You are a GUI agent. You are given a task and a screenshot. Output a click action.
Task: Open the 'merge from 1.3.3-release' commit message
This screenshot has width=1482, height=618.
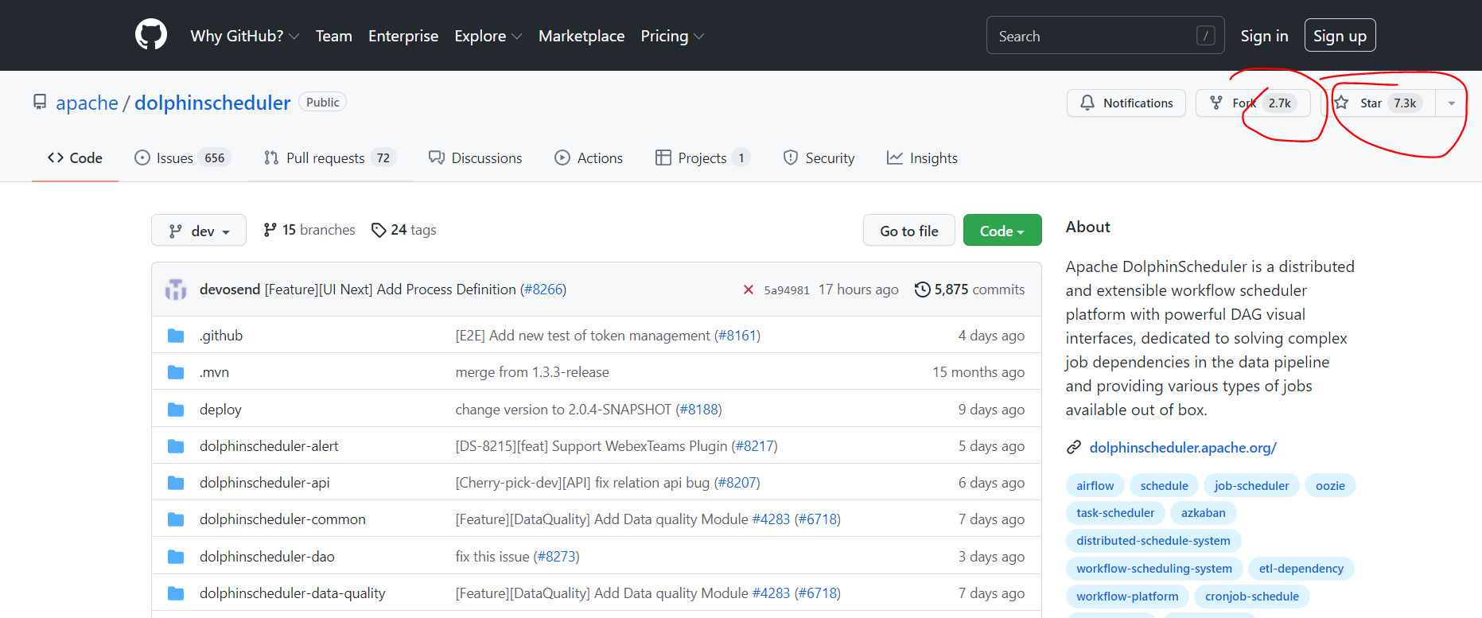[x=532, y=372]
